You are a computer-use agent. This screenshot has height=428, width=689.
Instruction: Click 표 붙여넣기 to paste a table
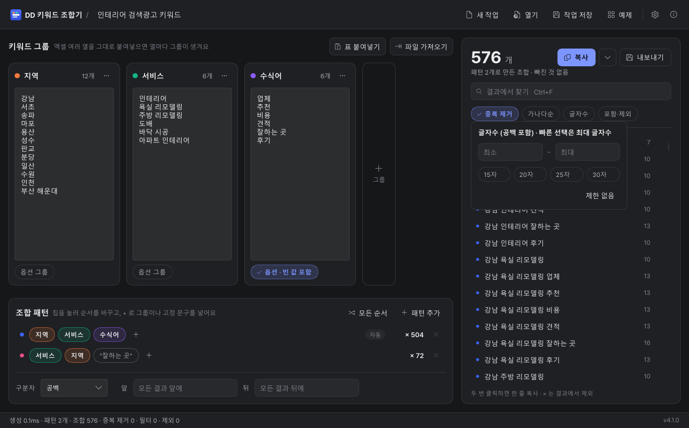[358, 46]
